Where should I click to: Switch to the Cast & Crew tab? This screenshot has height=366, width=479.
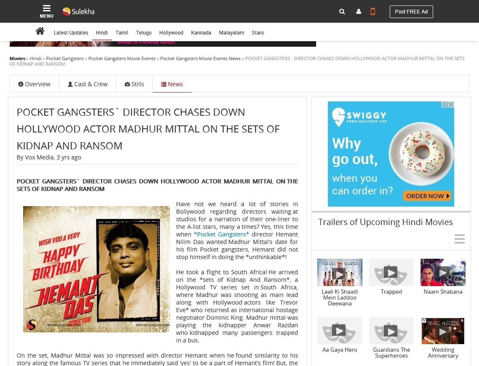[88, 84]
